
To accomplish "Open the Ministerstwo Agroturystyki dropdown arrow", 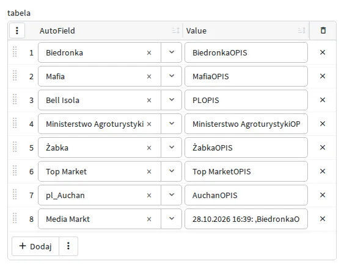I will (172, 124).
